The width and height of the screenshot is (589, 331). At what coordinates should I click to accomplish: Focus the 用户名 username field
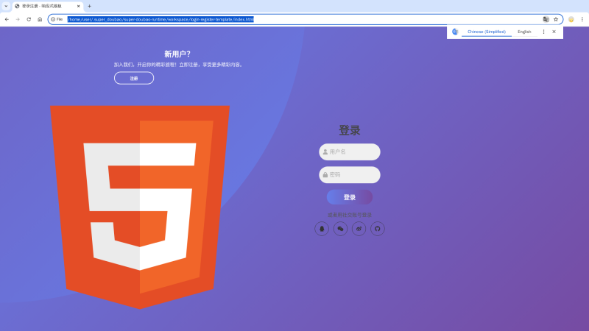coord(349,152)
